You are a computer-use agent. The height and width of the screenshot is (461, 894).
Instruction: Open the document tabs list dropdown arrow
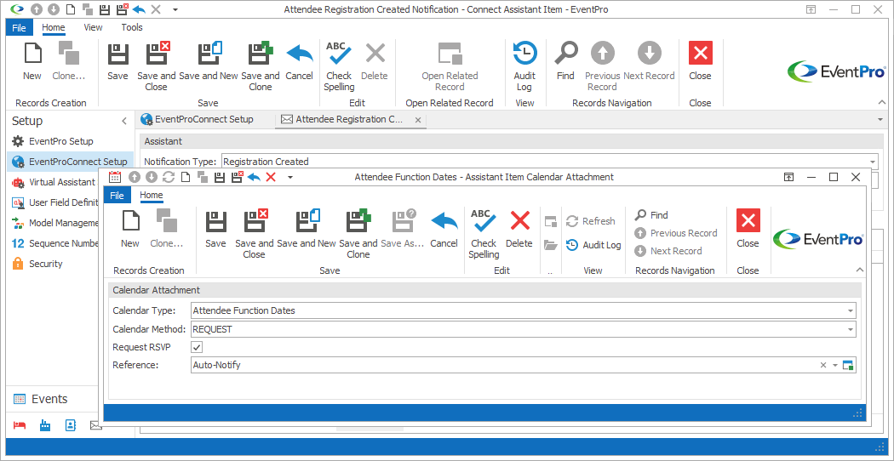click(881, 120)
